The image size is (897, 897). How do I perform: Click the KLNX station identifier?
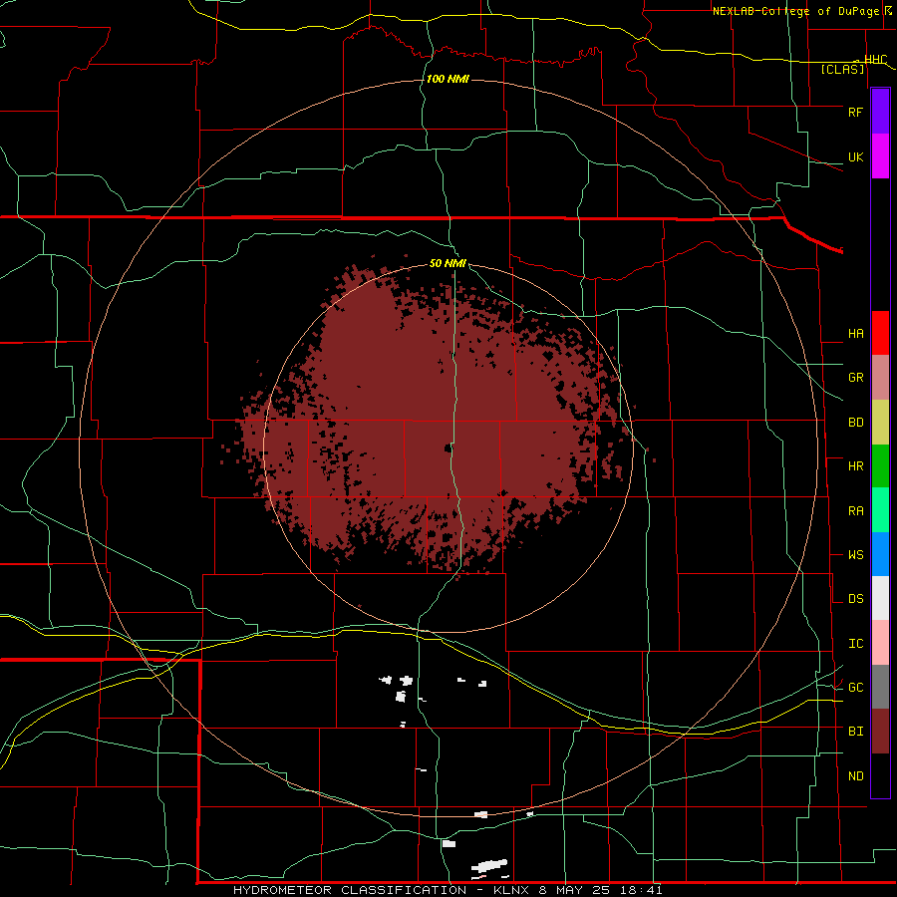click(511, 890)
